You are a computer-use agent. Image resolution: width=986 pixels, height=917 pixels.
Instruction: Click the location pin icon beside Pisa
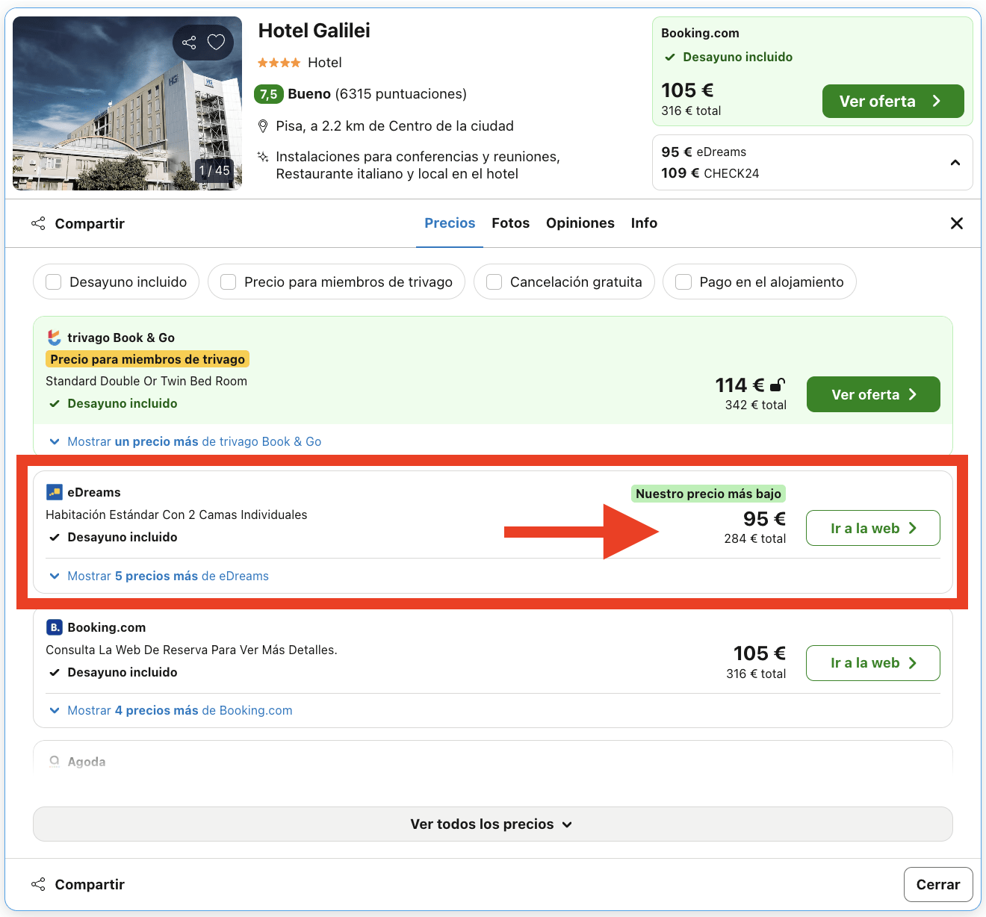263,126
